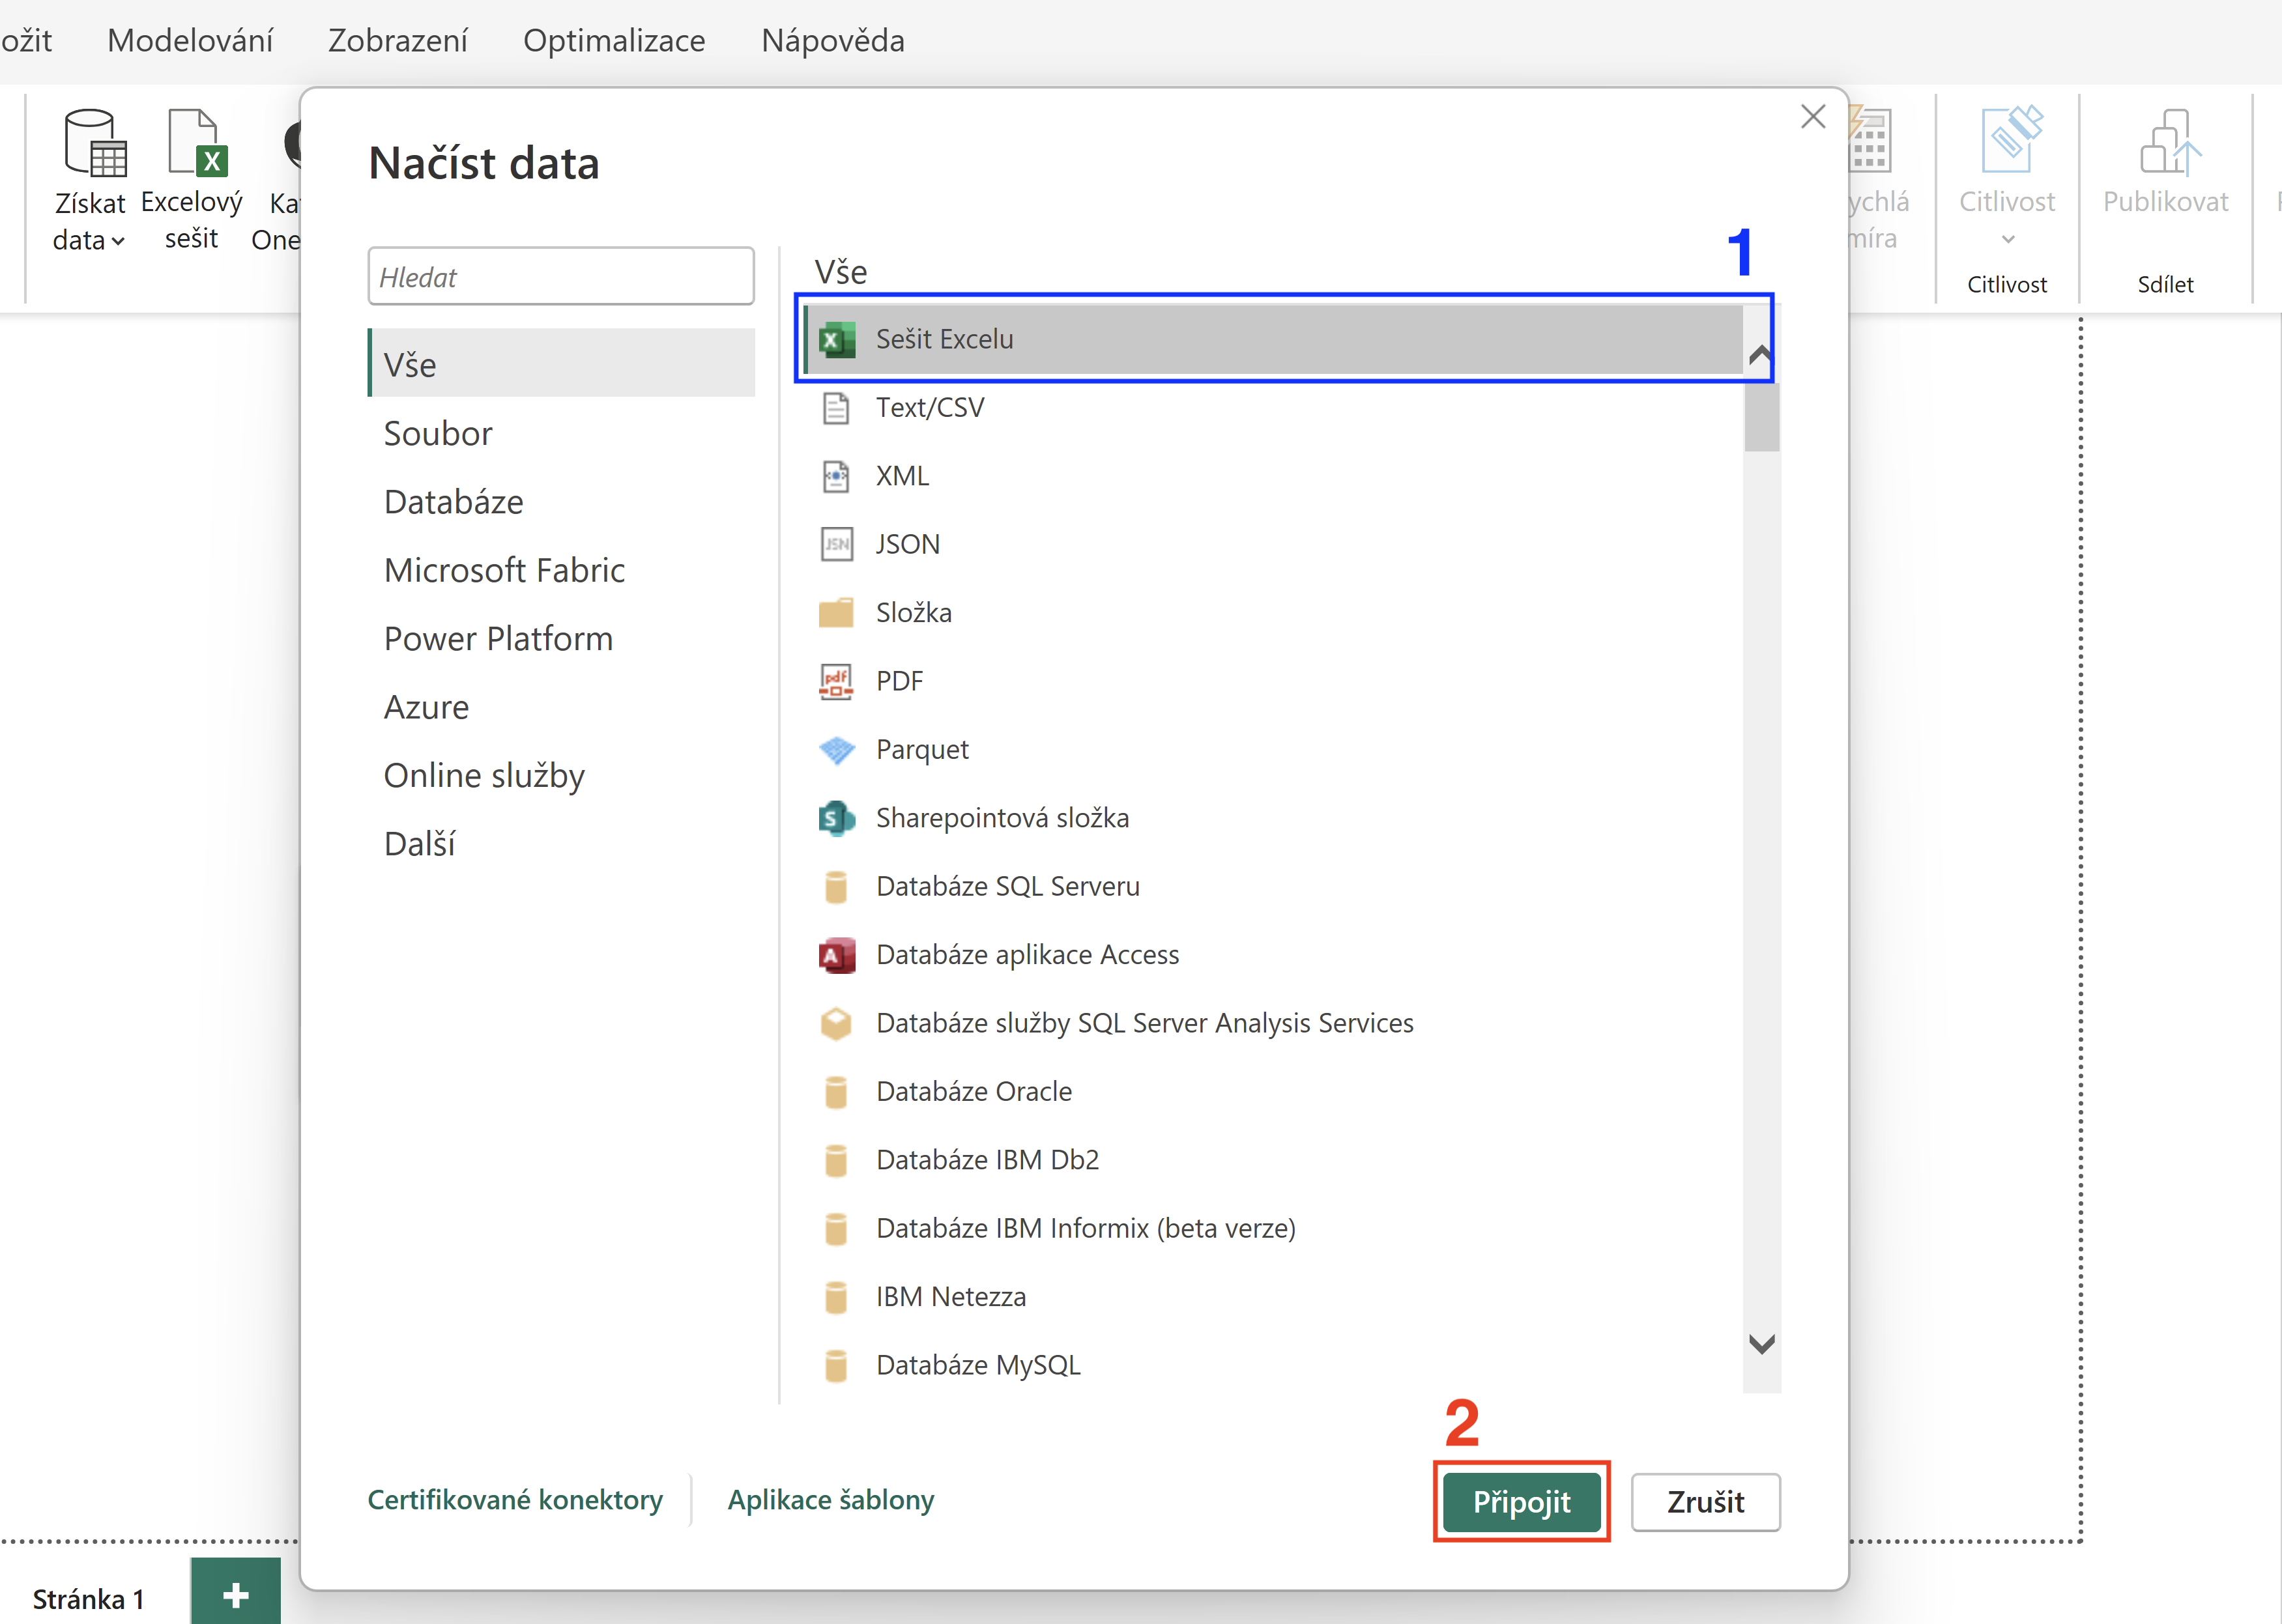Click the Oracle database cylinder icon
Screen dimensions: 2282x1624
pos(837,1092)
